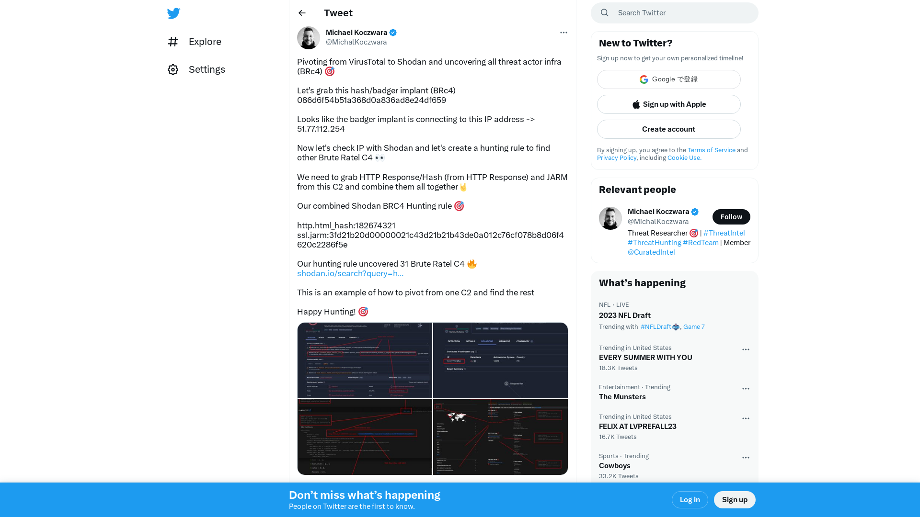920x517 pixels.
Task: Click the more options ellipsis on tweet
Action: tap(563, 32)
